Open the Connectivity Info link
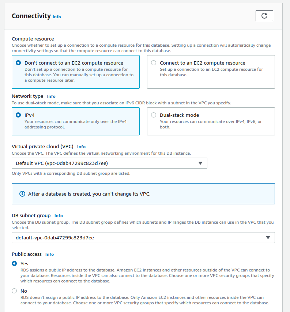The width and height of the screenshot is (290, 312). [x=57, y=17]
